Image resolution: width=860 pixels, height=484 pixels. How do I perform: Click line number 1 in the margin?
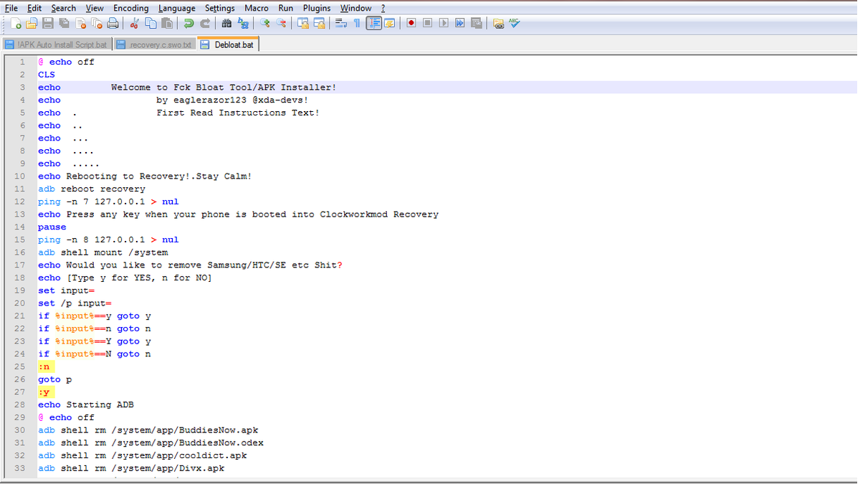(23, 62)
